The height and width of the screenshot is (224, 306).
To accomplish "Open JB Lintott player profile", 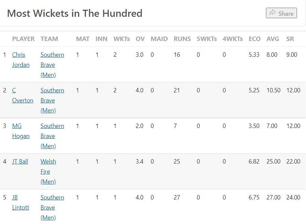I will [x=21, y=203].
